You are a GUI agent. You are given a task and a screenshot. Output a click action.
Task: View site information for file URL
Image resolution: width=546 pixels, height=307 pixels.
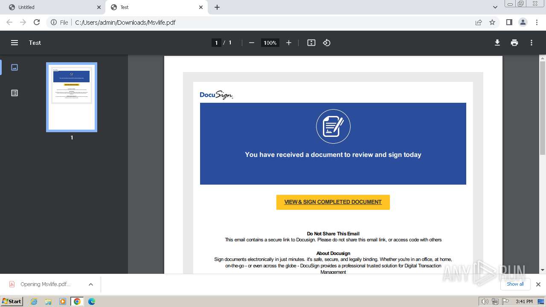click(x=59, y=22)
